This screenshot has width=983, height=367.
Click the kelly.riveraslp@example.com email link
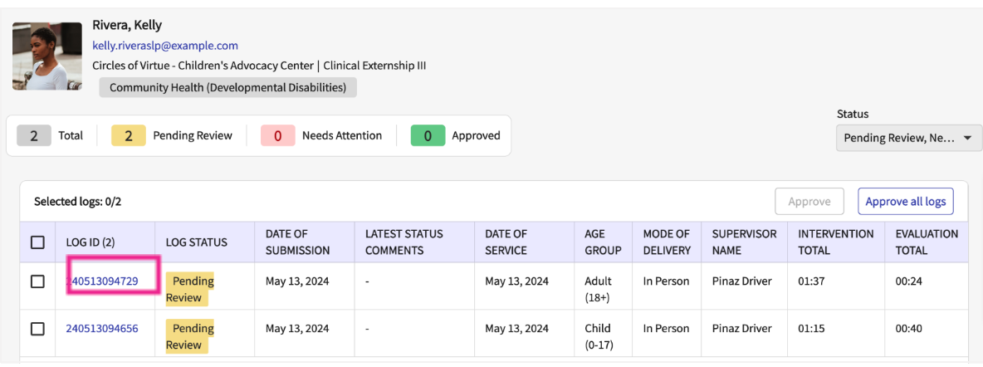pyautogui.click(x=165, y=46)
